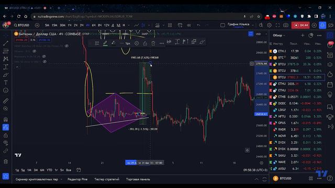Select the patterns drawing tool

pos(6,59)
